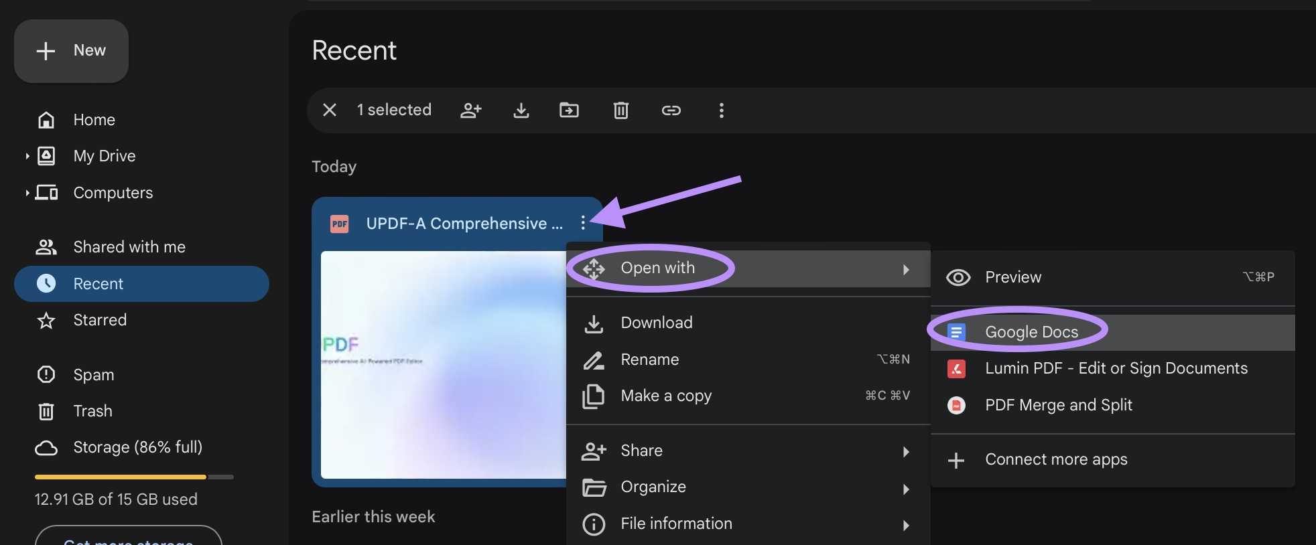Expand the Share submenu arrow

[906, 452]
